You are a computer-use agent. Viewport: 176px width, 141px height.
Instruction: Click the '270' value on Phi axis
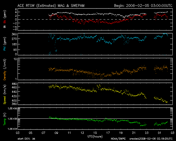click(x=14, y=39)
